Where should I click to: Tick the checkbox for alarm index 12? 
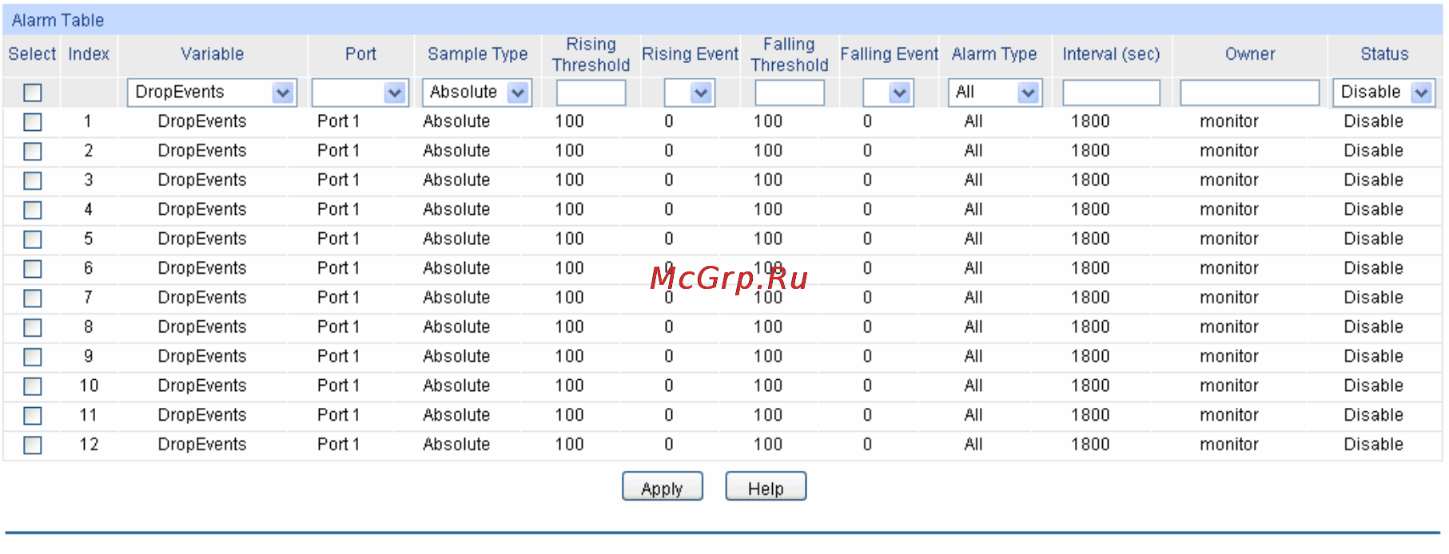[x=33, y=445]
